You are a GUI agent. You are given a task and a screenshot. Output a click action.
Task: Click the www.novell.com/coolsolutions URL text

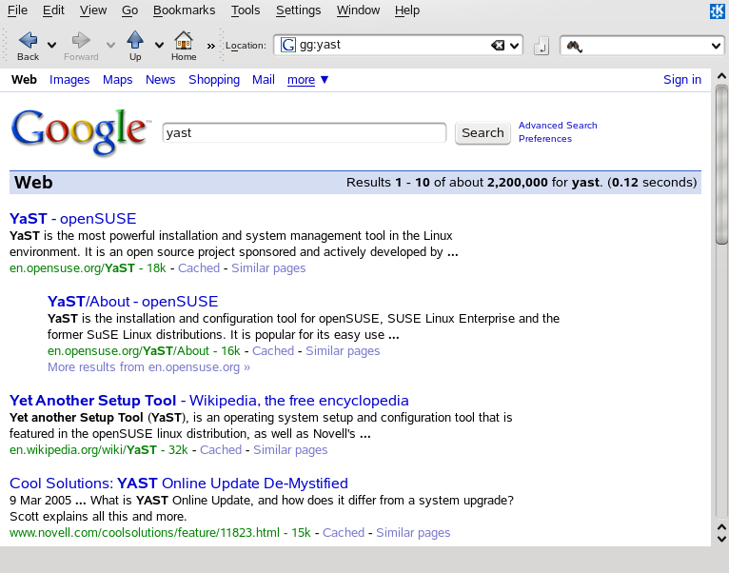point(145,532)
